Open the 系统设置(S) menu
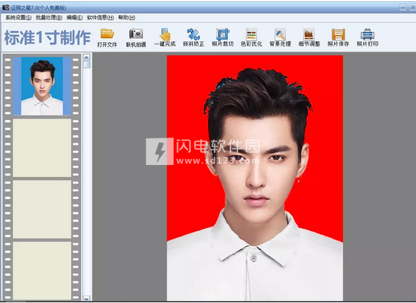Screen dimensions: 416x303 18,17
